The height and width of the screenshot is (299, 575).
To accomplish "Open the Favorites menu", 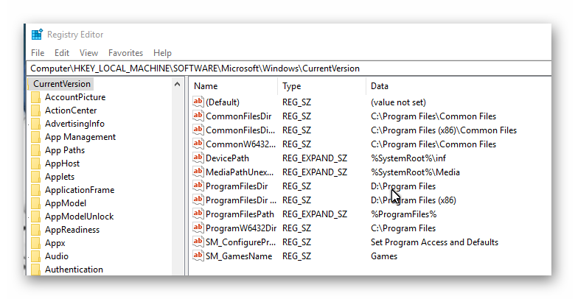I will coord(125,53).
